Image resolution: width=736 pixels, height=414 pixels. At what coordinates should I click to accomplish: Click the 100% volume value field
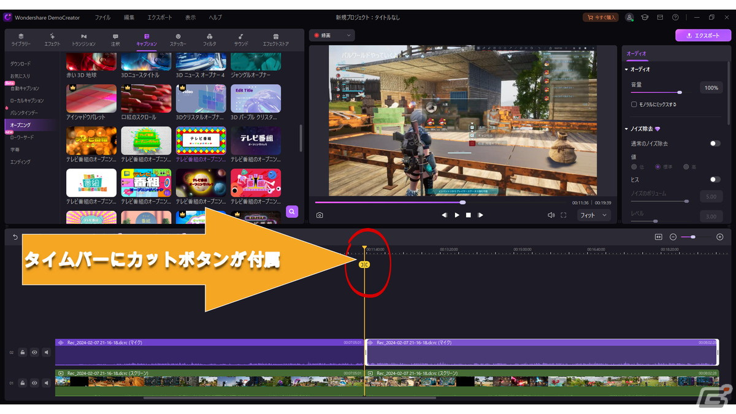tap(711, 88)
